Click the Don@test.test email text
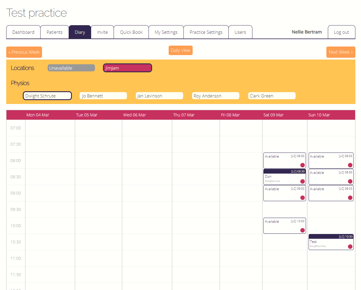The image size is (361, 290). click(x=272, y=181)
